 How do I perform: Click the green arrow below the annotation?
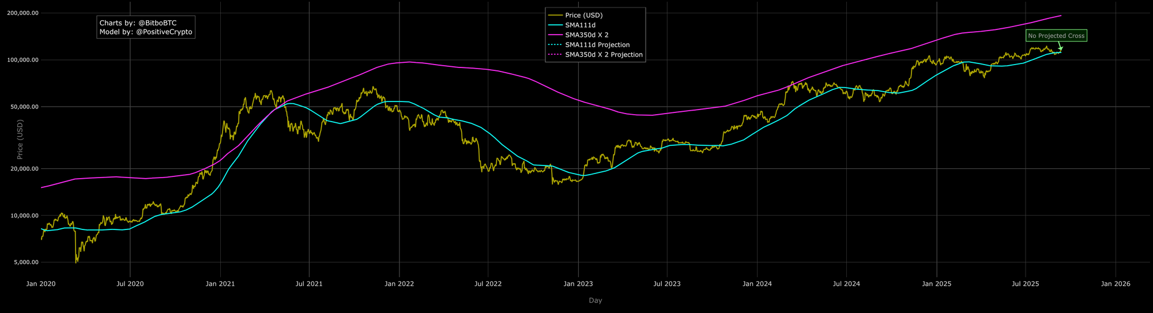point(1060,47)
